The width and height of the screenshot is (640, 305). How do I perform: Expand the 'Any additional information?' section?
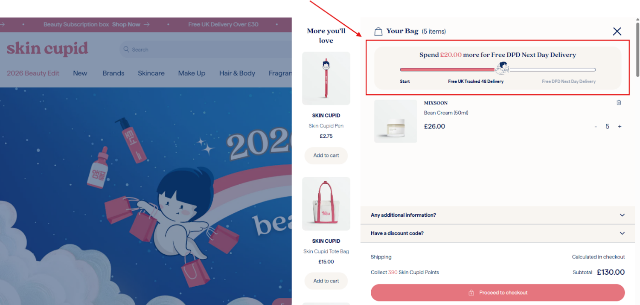click(x=497, y=215)
